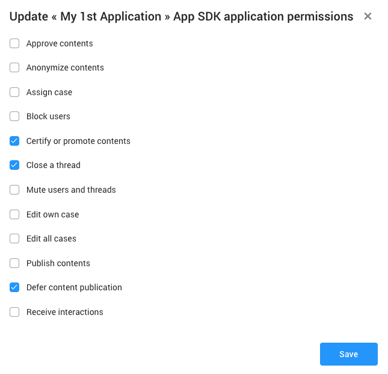Click the 'Approve contents' label text
Screen dimensions: 388x374
pos(60,43)
